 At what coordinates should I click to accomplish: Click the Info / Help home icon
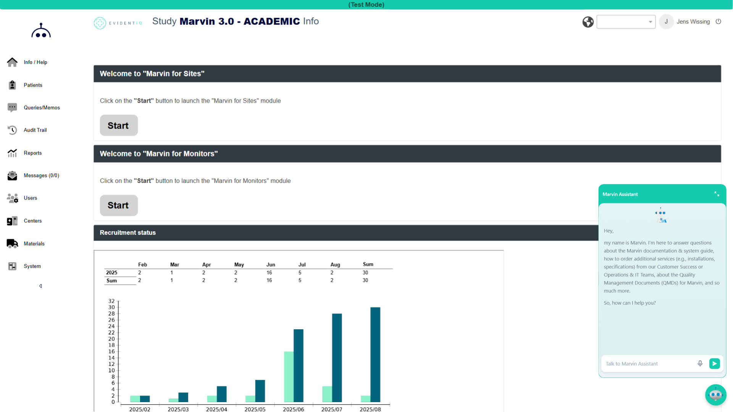(x=12, y=62)
